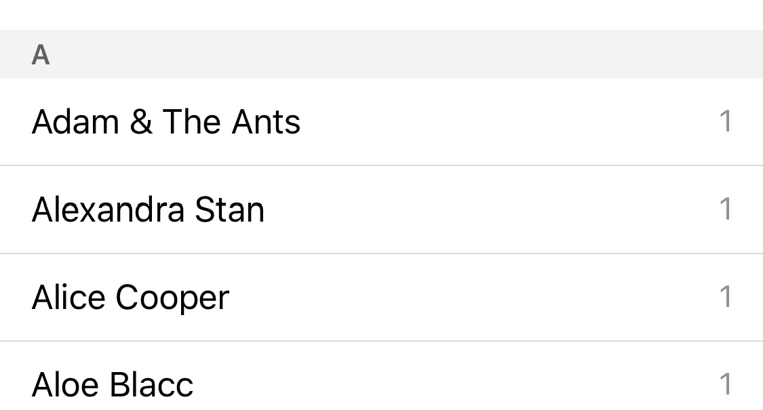Click the word Stan in second row
763x410 pixels.
click(230, 209)
